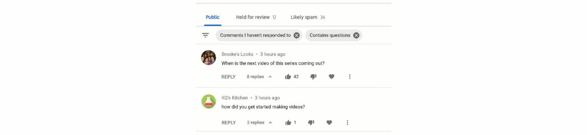Open more options for Brooke's Looks comment
Viewport: 587px width, 135px height.
[350, 77]
